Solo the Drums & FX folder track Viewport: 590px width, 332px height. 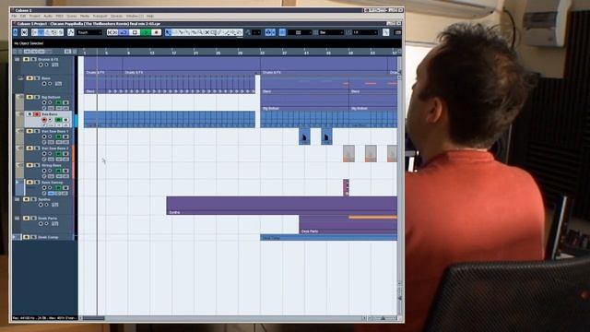[33, 59]
